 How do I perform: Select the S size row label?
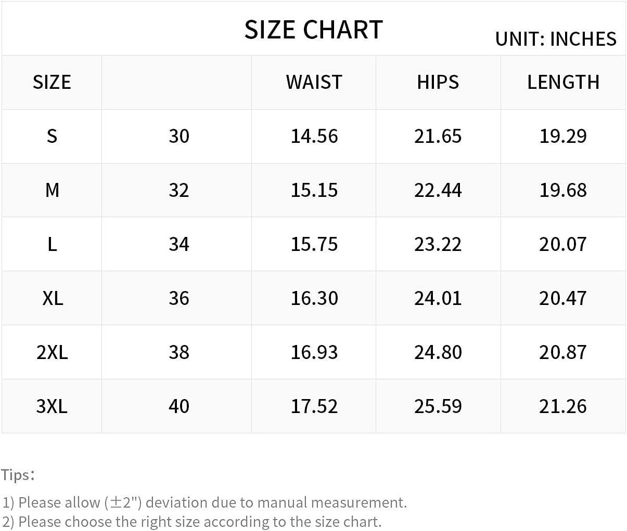tap(52, 136)
